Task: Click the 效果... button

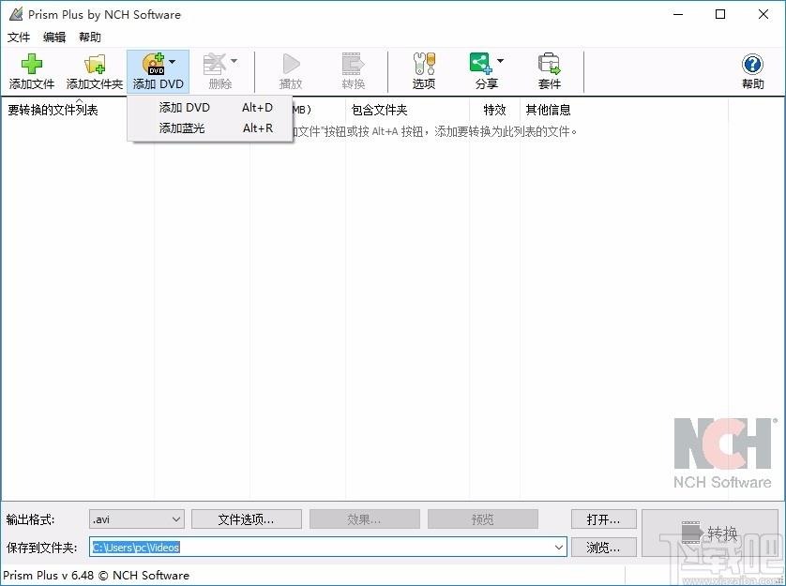Action: click(365, 519)
